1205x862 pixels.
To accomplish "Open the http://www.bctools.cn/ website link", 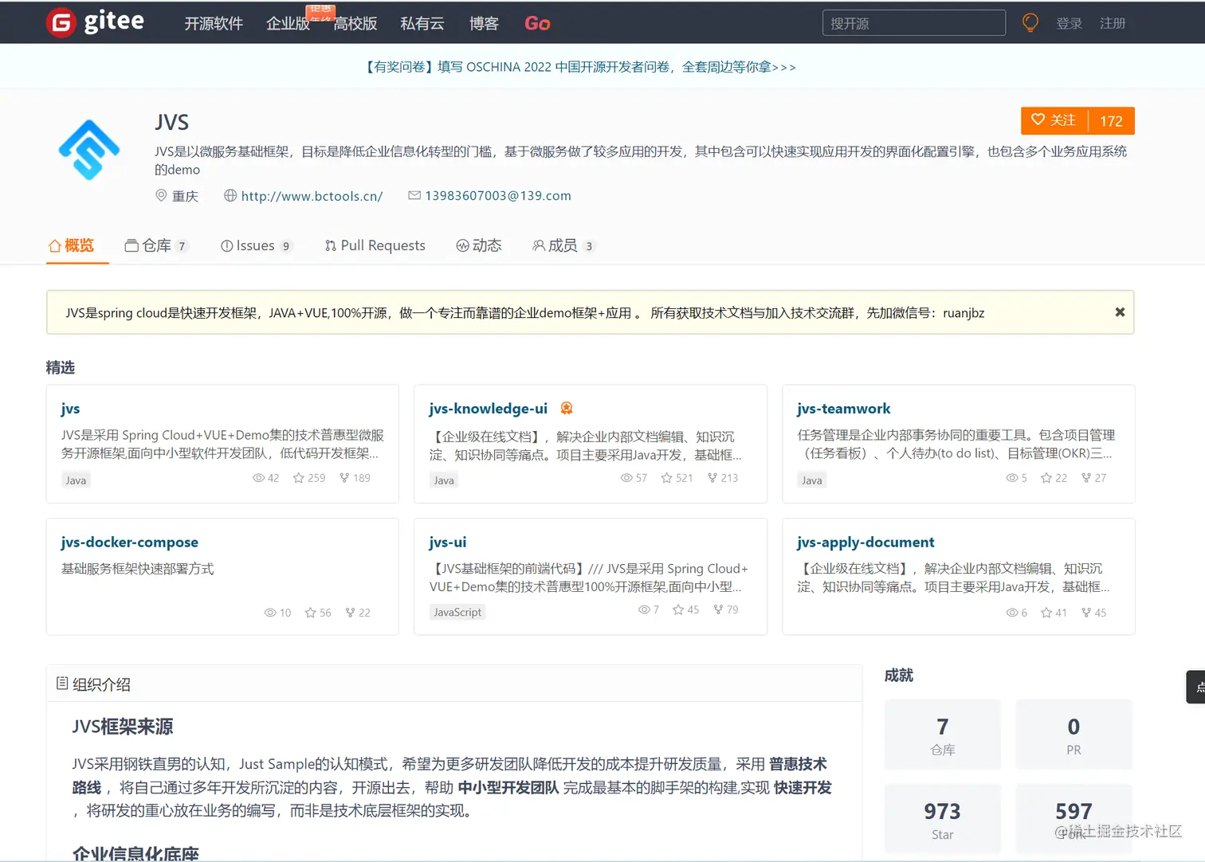I will coord(312,195).
